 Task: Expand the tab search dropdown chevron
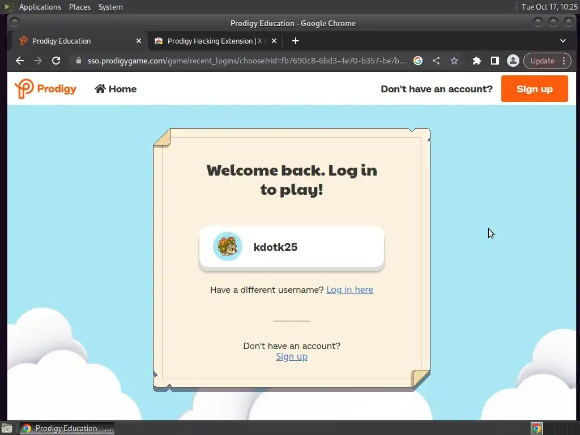click(563, 41)
